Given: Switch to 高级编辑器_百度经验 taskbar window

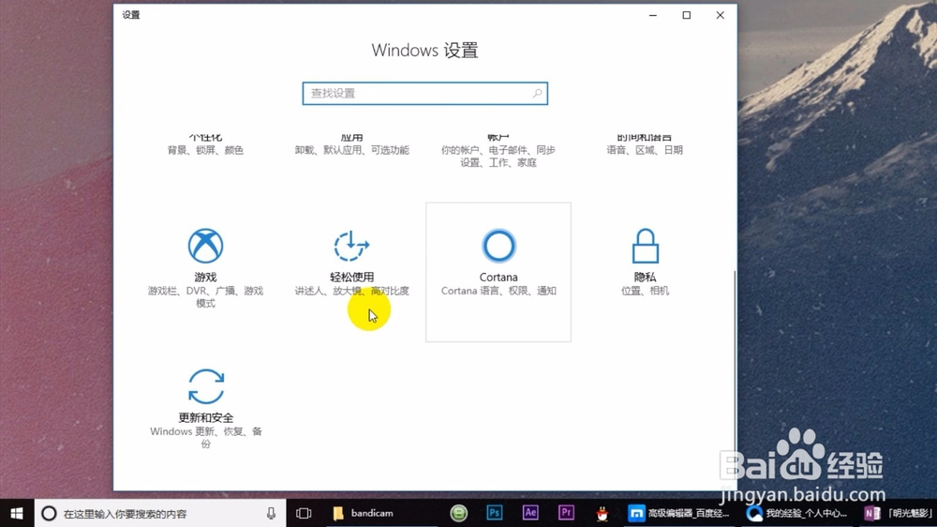Looking at the screenshot, I should point(678,513).
